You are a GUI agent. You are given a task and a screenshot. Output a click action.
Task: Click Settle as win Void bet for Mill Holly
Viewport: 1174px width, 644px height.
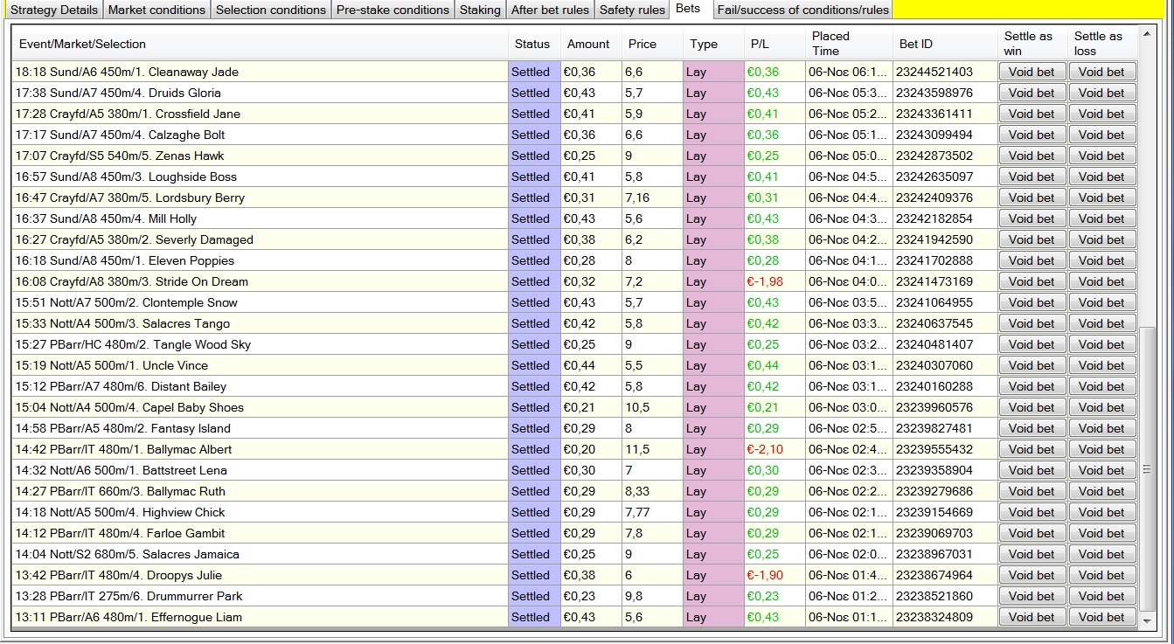point(1032,218)
